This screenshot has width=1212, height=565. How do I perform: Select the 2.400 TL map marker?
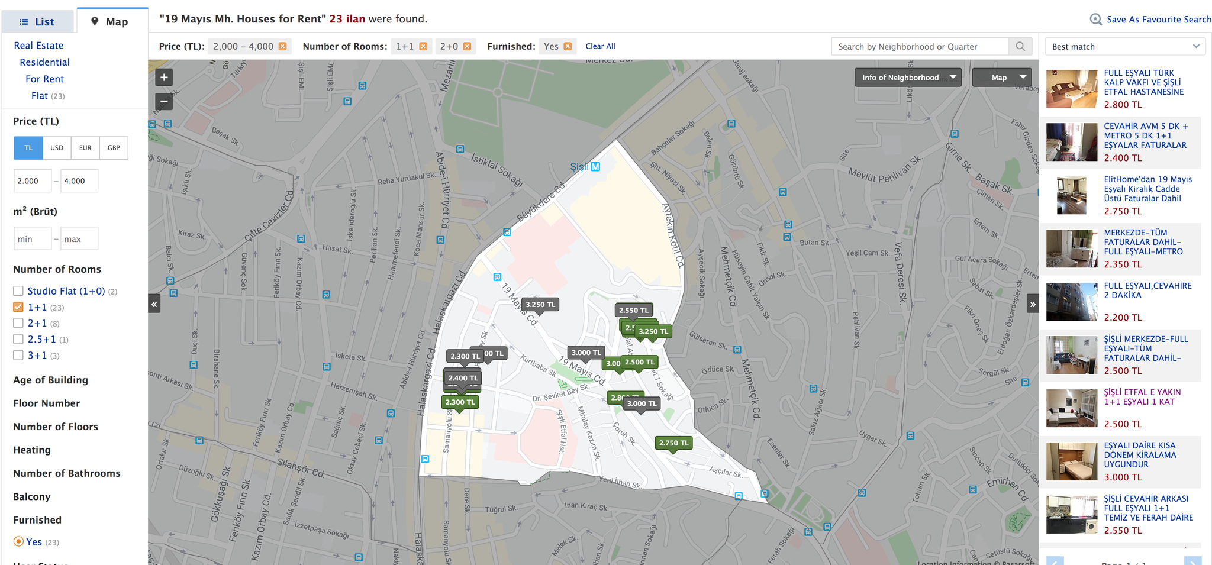point(463,378)
